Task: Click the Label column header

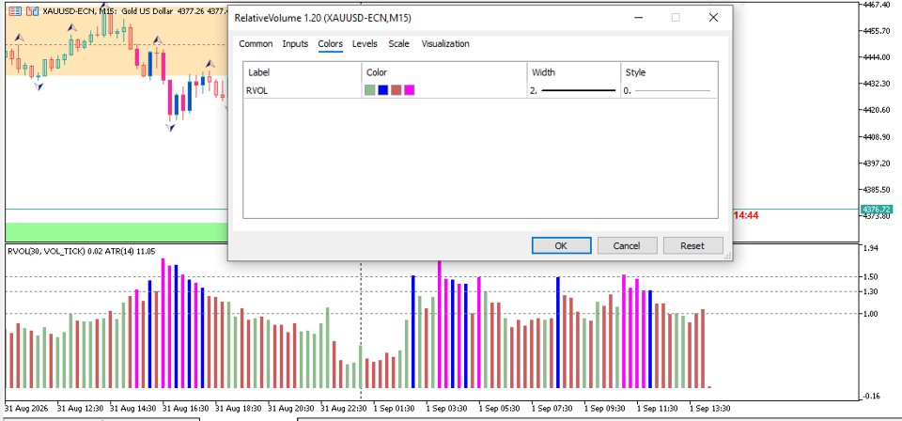Action: tap(259, 72)
